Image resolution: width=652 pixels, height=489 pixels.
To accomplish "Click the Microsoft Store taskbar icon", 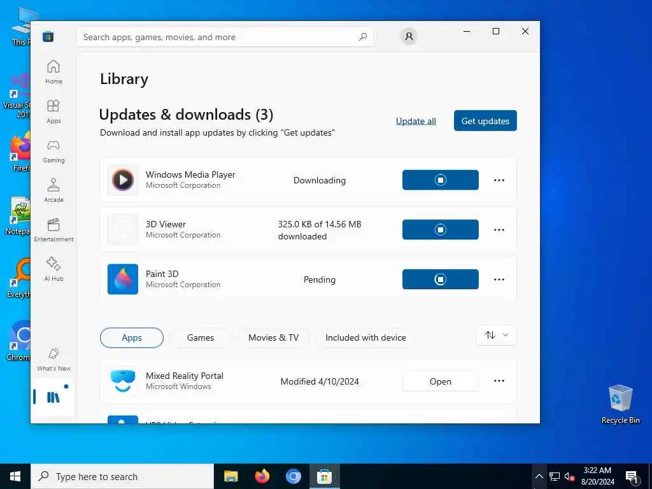I will 324,476.
